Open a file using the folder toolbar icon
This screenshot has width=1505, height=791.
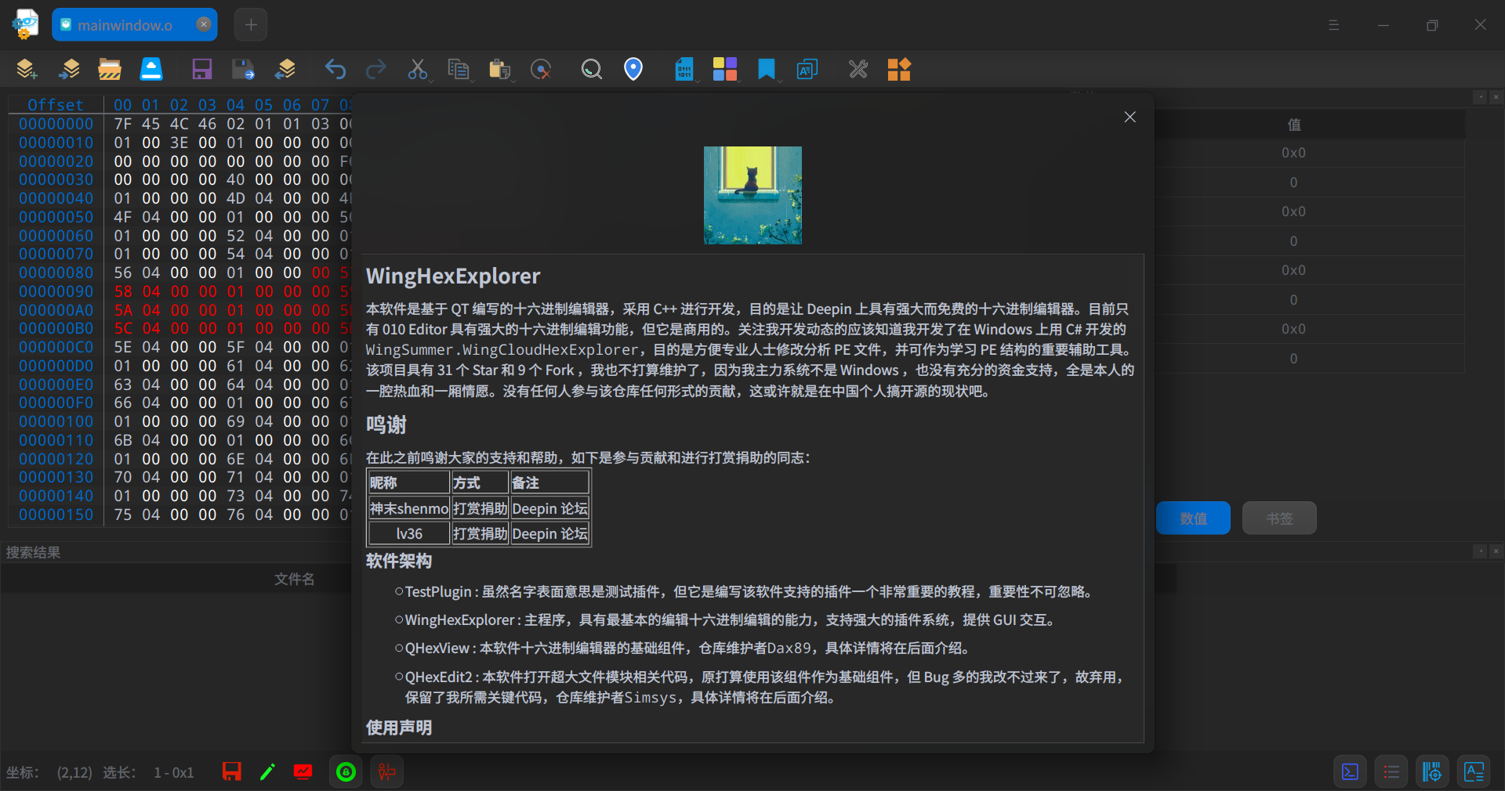[110, 69]
